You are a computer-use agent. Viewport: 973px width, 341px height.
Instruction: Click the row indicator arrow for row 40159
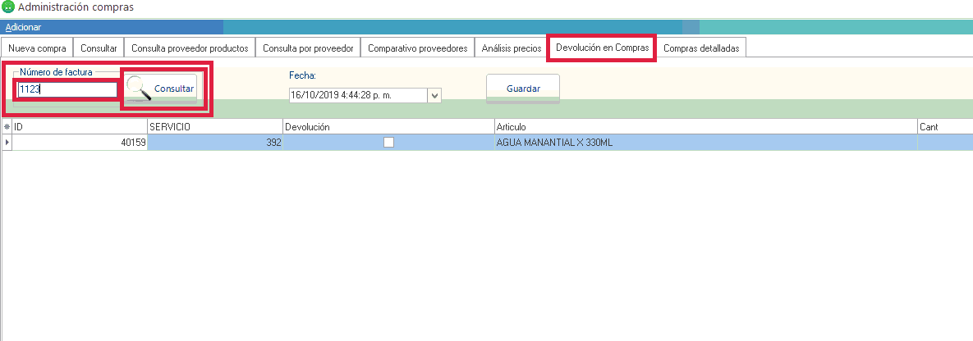pos(7,143)
